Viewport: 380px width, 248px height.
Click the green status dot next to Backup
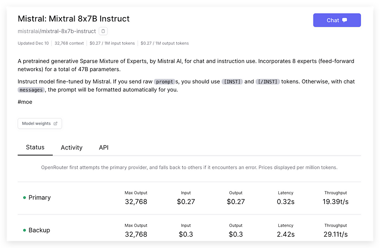24,230
